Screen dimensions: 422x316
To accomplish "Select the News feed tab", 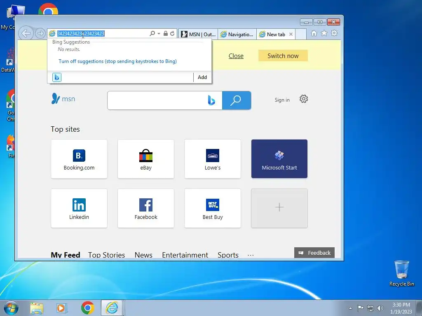I will click(143, 254).
